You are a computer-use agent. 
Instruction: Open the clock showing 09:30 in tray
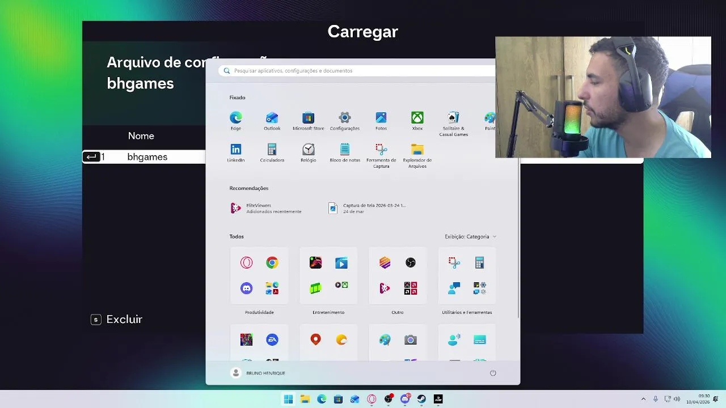click(x=698, y=399)
